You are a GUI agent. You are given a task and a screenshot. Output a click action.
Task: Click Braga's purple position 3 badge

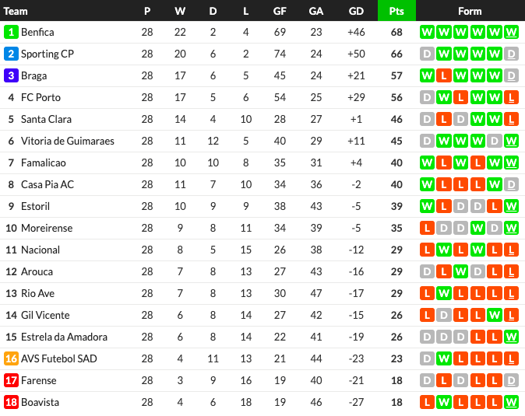point(11,75)
